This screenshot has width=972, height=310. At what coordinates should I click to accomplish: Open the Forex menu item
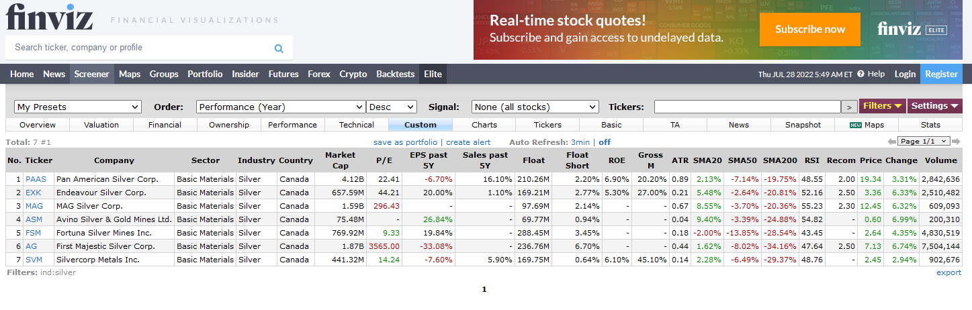click(319, 74)
